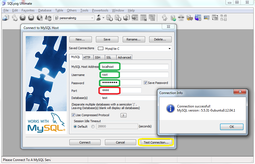Click the Rename... button
255x164 pixels.
(x=134, y=39)
